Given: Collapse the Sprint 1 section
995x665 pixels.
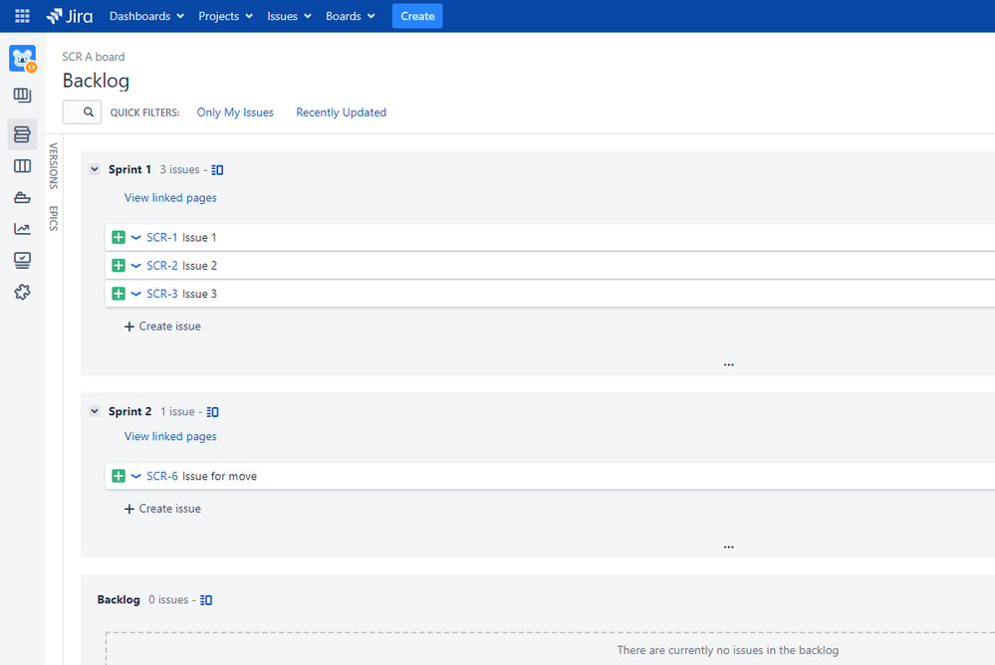Looking at the screenshot, I should (x=95, y=169).
